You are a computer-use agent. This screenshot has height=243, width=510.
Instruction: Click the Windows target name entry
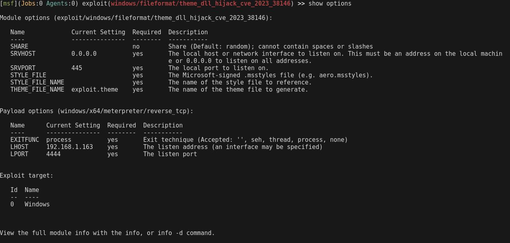click(x=37, y=204)
